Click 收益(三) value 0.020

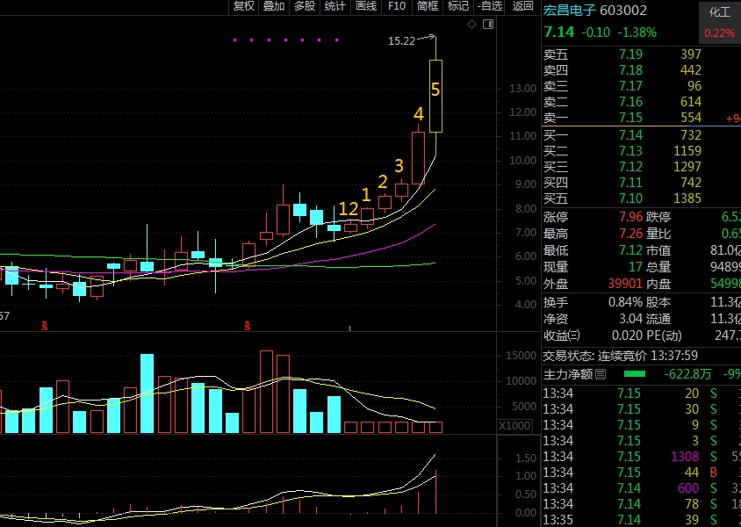(627, 336)
